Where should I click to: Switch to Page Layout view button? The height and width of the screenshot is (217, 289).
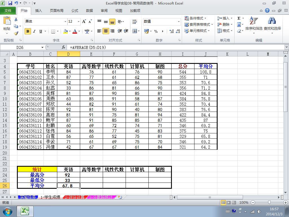click(229, 203)
